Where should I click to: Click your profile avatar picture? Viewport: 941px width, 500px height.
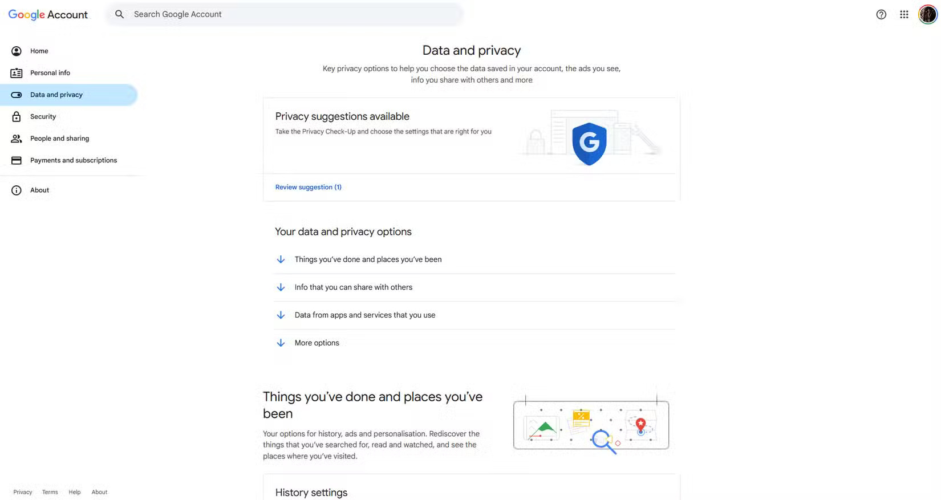pos(928,14)
